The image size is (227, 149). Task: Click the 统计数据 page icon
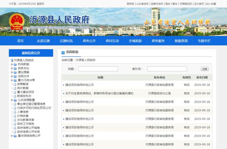[15, 88]
